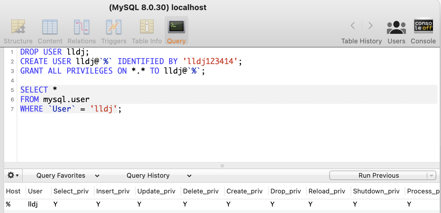Open the Users manager
The width and height of the screenshot is (441, 213).
pos(396,30)
